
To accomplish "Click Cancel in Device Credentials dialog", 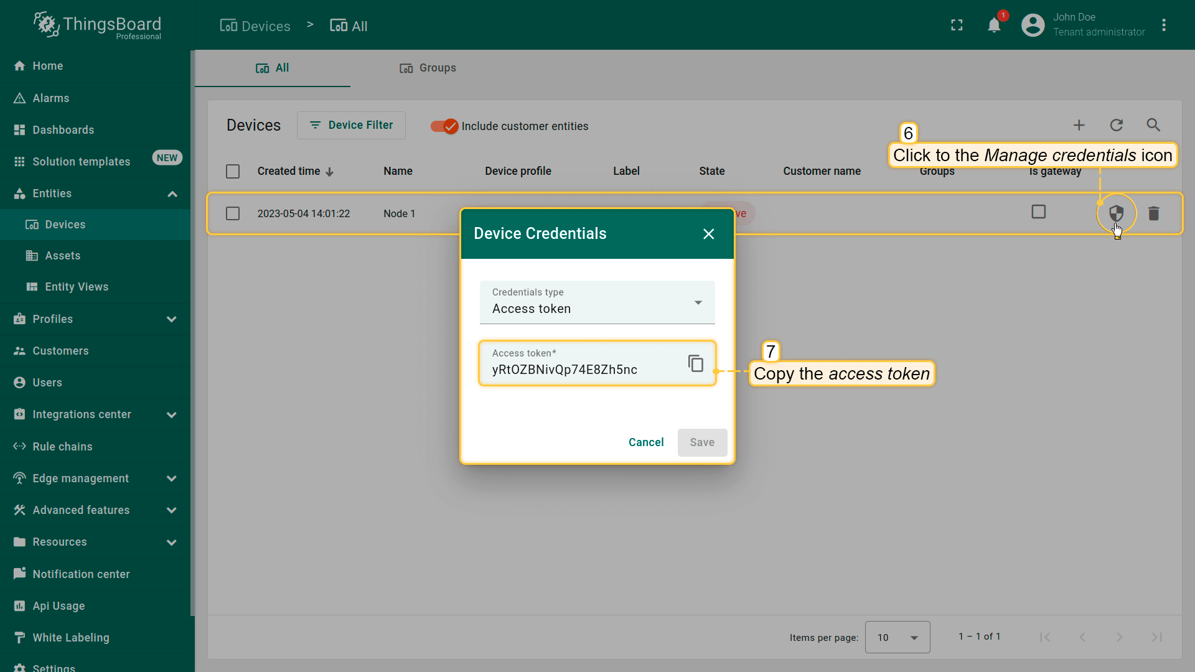I will pyautogui.click(x=645, y=442).
